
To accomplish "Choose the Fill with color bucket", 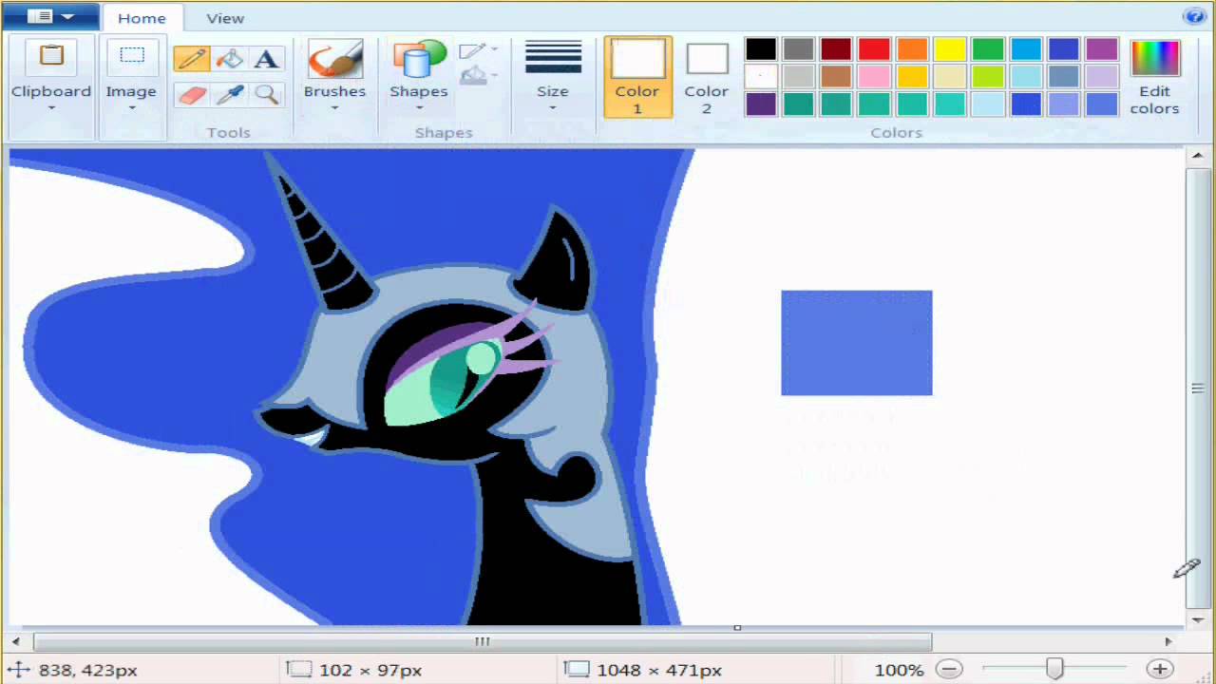I will point(229,59).
